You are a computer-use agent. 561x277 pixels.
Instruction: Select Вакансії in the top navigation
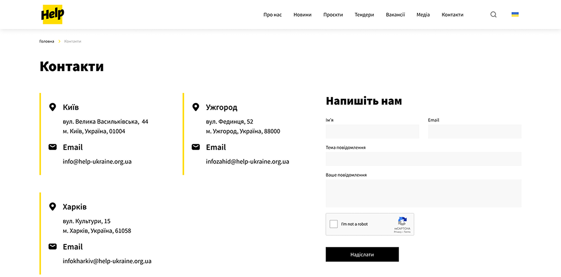pyautogui.click(x=395, y=15)
